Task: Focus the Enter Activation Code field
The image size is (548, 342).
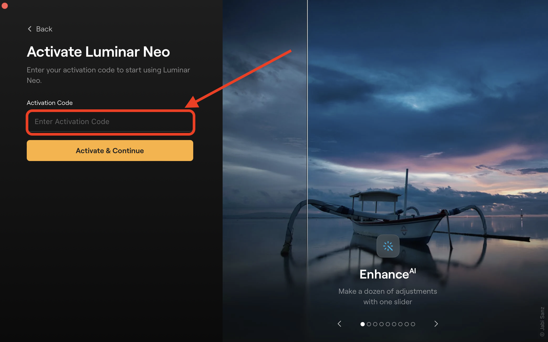Action: coord(110,122)
